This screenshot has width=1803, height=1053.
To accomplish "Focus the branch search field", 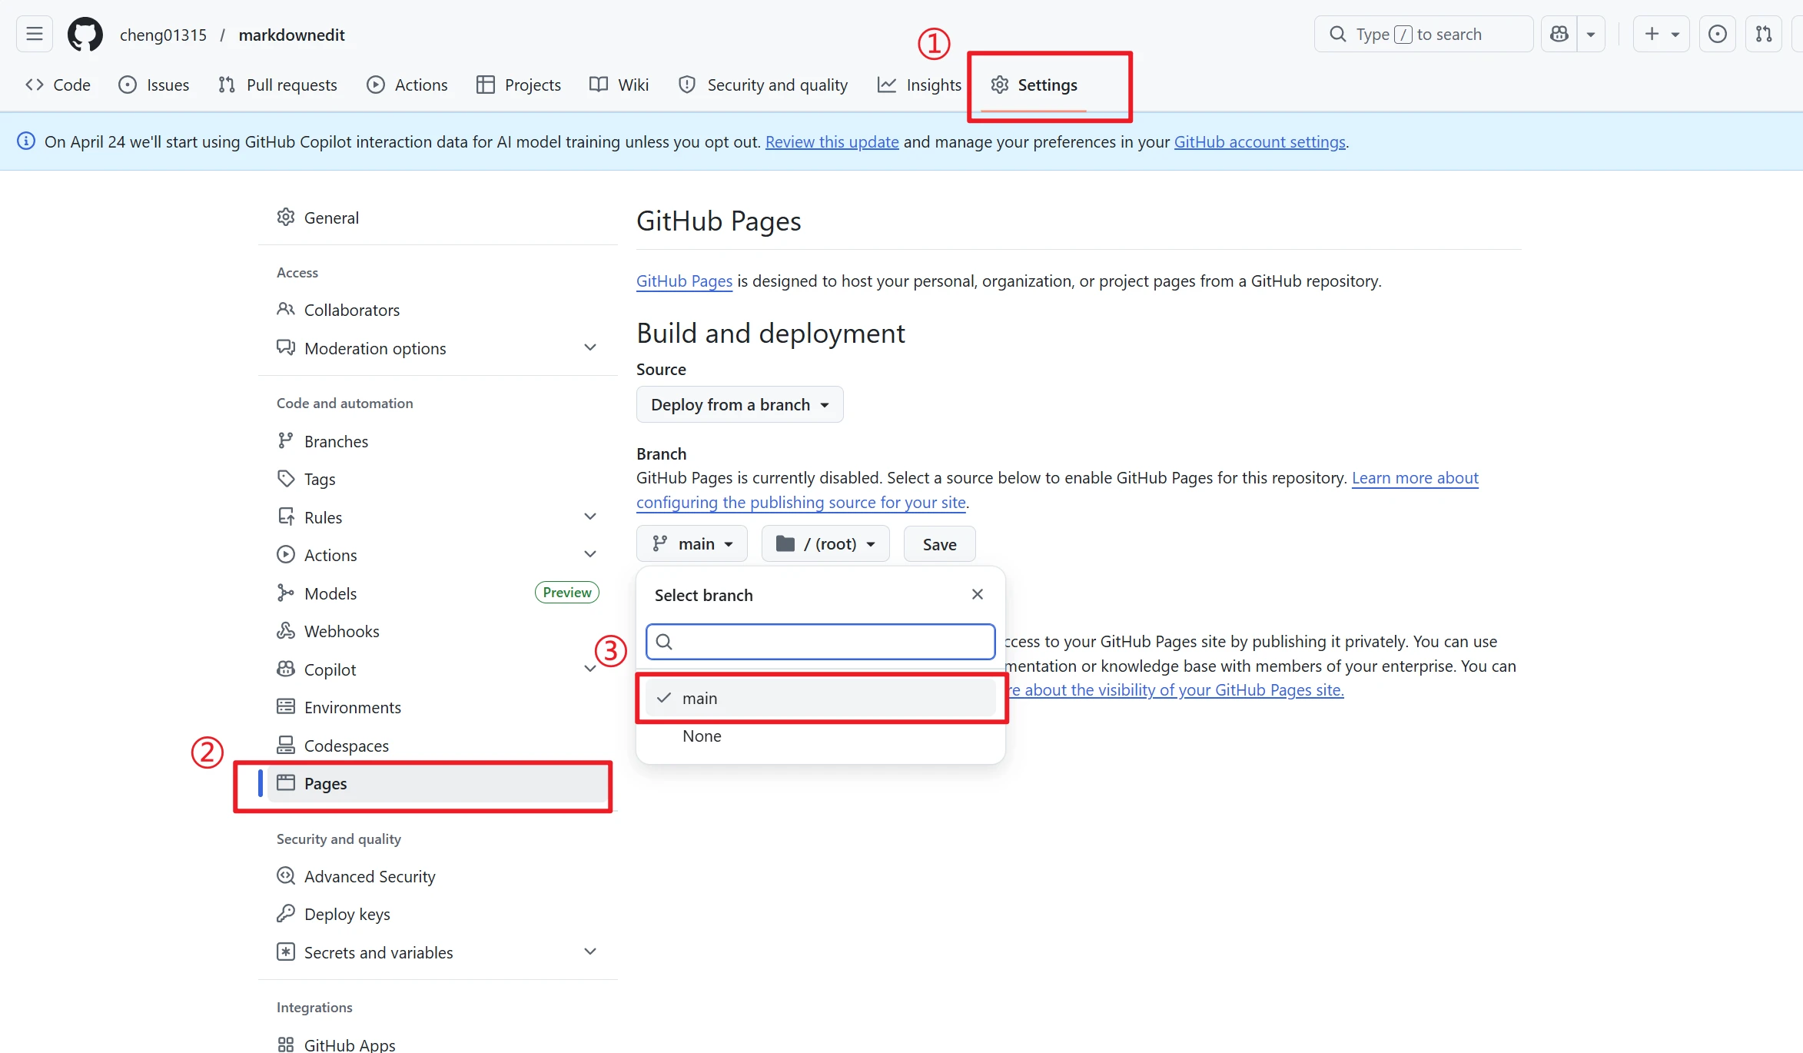I will (819, 641).
